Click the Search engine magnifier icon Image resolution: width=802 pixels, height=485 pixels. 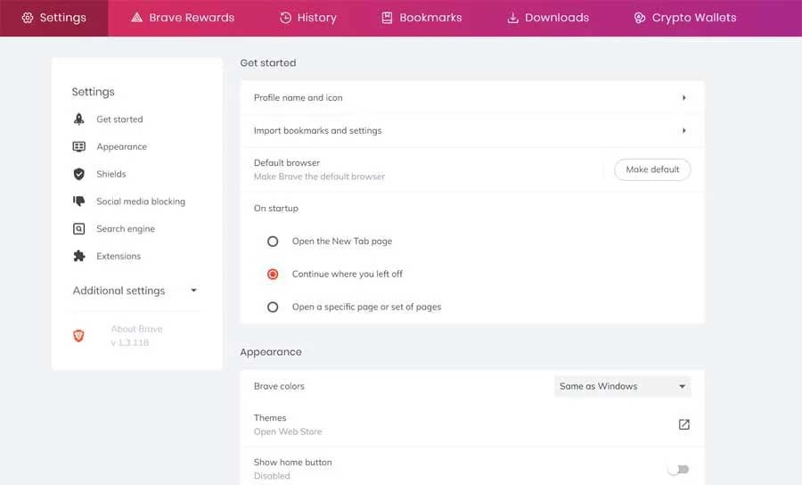point(79,229)
